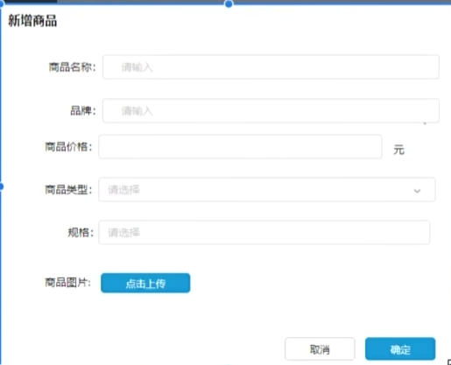
Task: Click the 规格 field label
Action: click(x=81, y=233)
